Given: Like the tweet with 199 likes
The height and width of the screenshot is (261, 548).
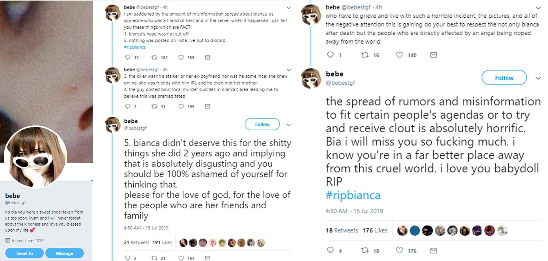Looking at the screenshot, I should tap(181, 106).
